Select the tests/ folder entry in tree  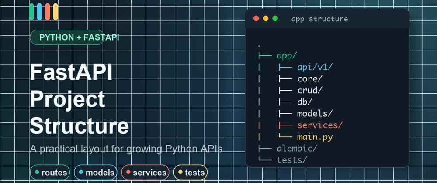[x=292, y=160]
